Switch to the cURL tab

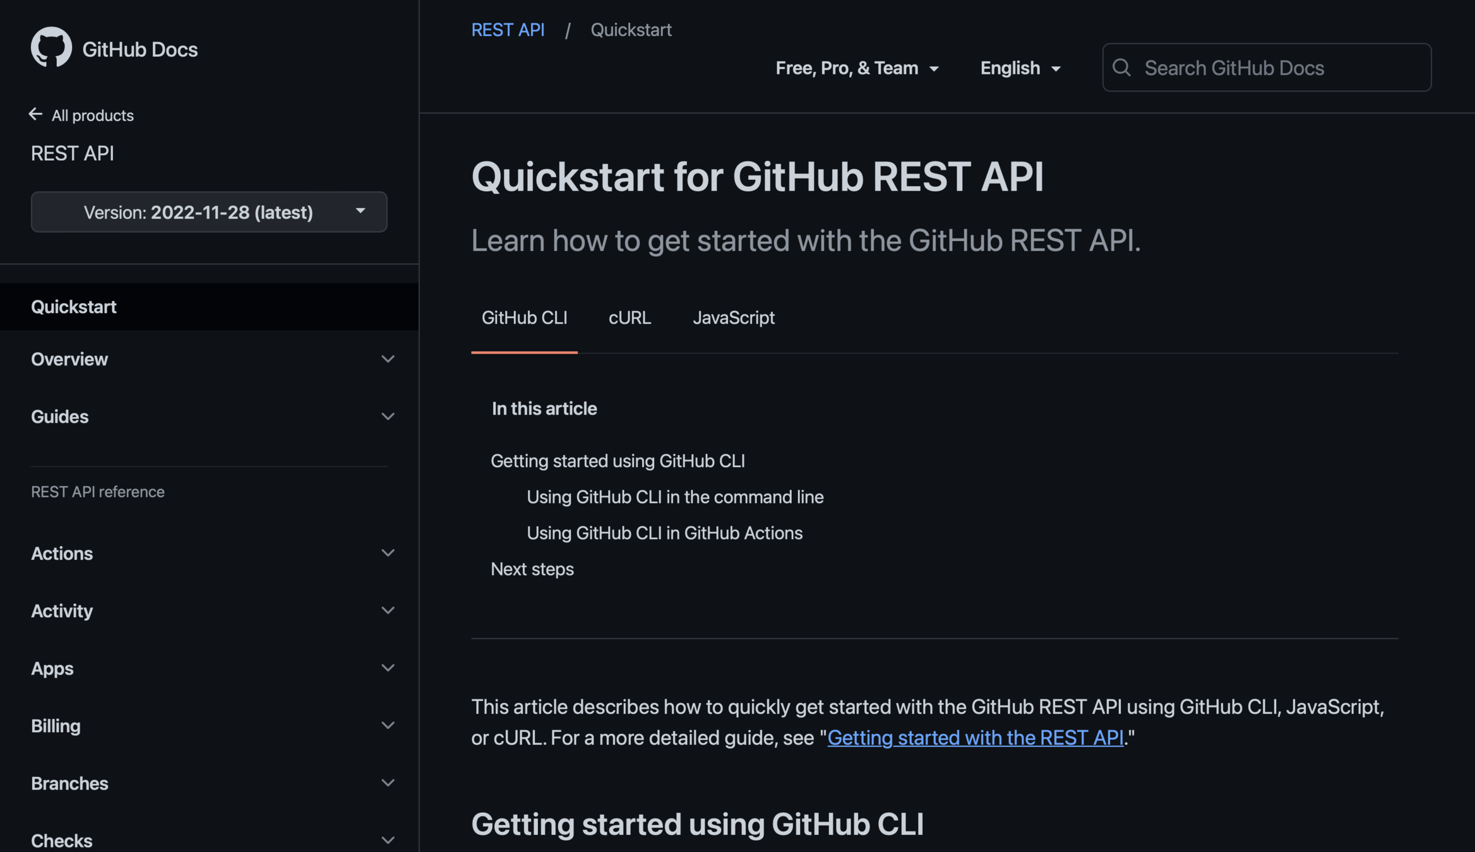629,317
